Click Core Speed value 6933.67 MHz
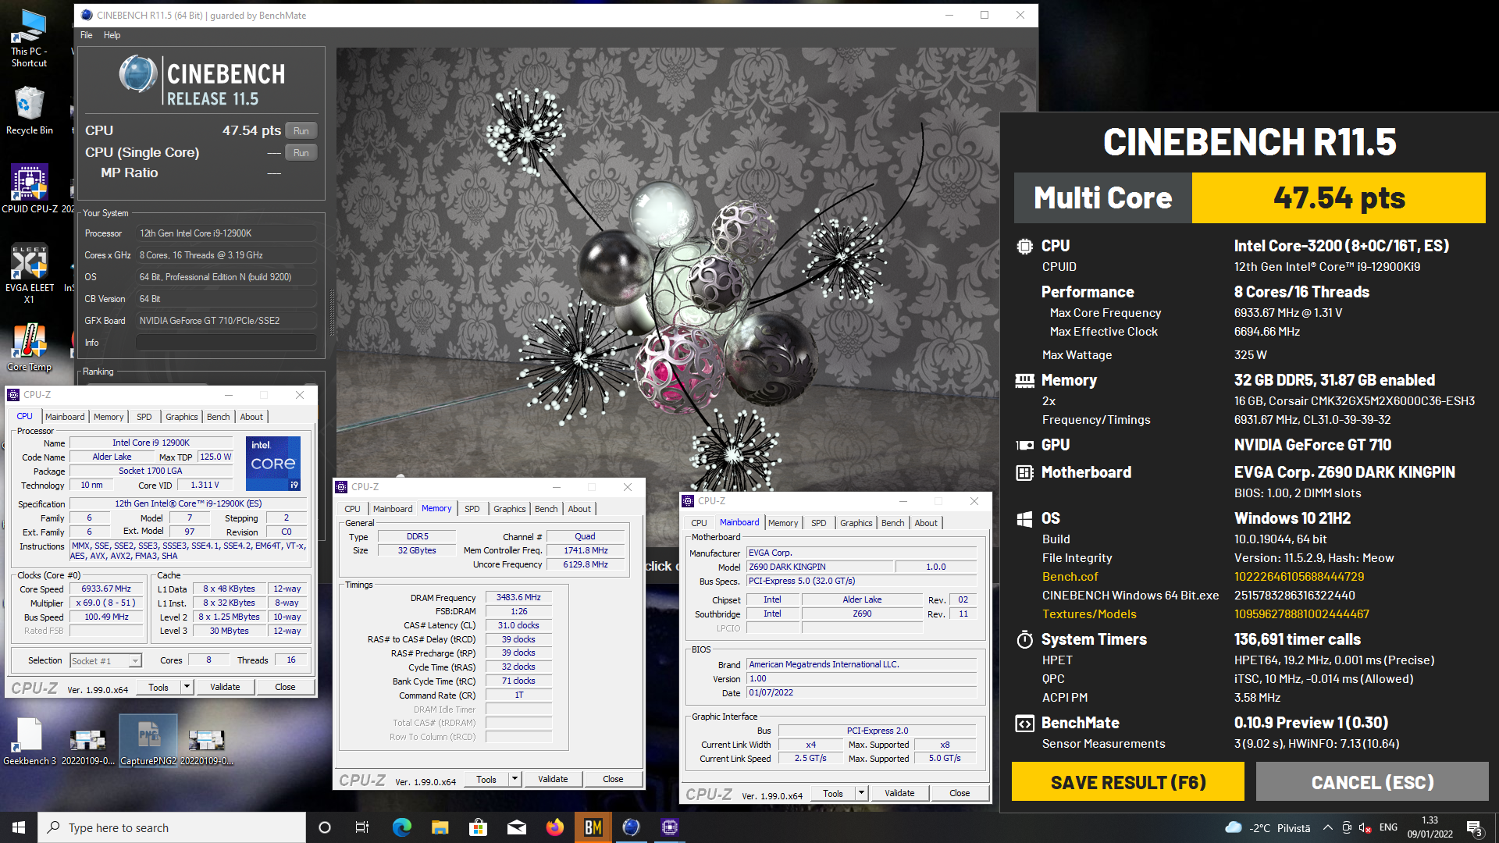The image size is (1499, 843). click(x=106, y=589)
